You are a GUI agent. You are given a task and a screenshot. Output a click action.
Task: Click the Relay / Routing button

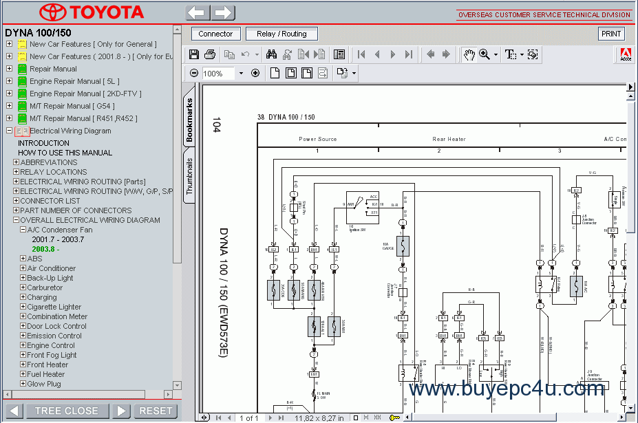[281, 34]
